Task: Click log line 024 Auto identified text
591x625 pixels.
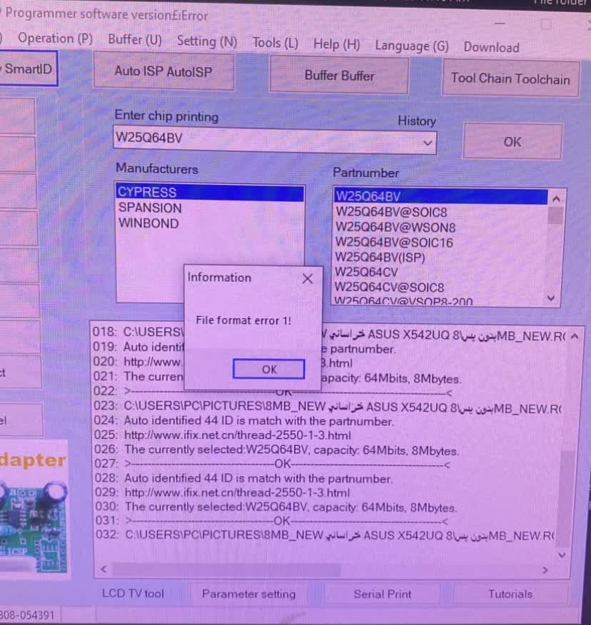Action: click(x=259, y=421)
